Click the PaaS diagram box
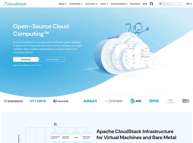This screenshot has height=143, width=193. 76,137
